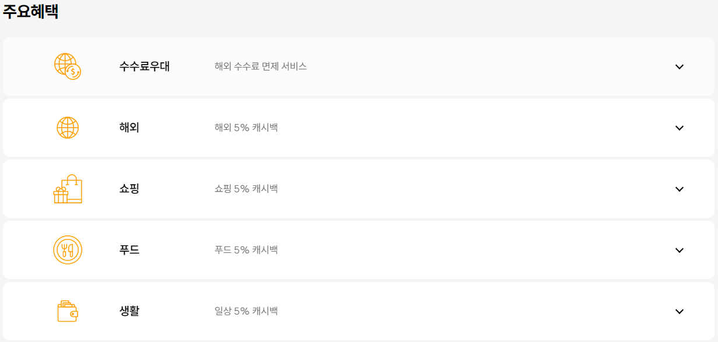Expand the 푸드 benefit row

coord(678,249)
